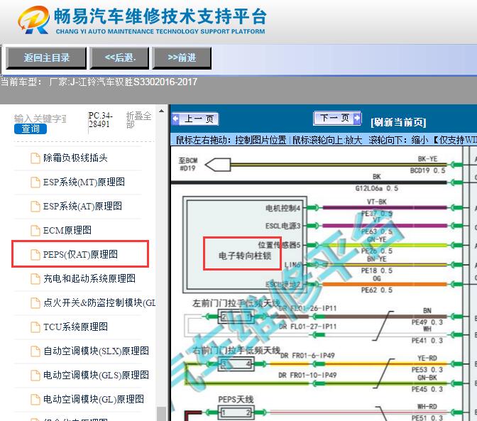Open the 上一页 previous page button
This screenshot has height=421, width=477.
195,119
